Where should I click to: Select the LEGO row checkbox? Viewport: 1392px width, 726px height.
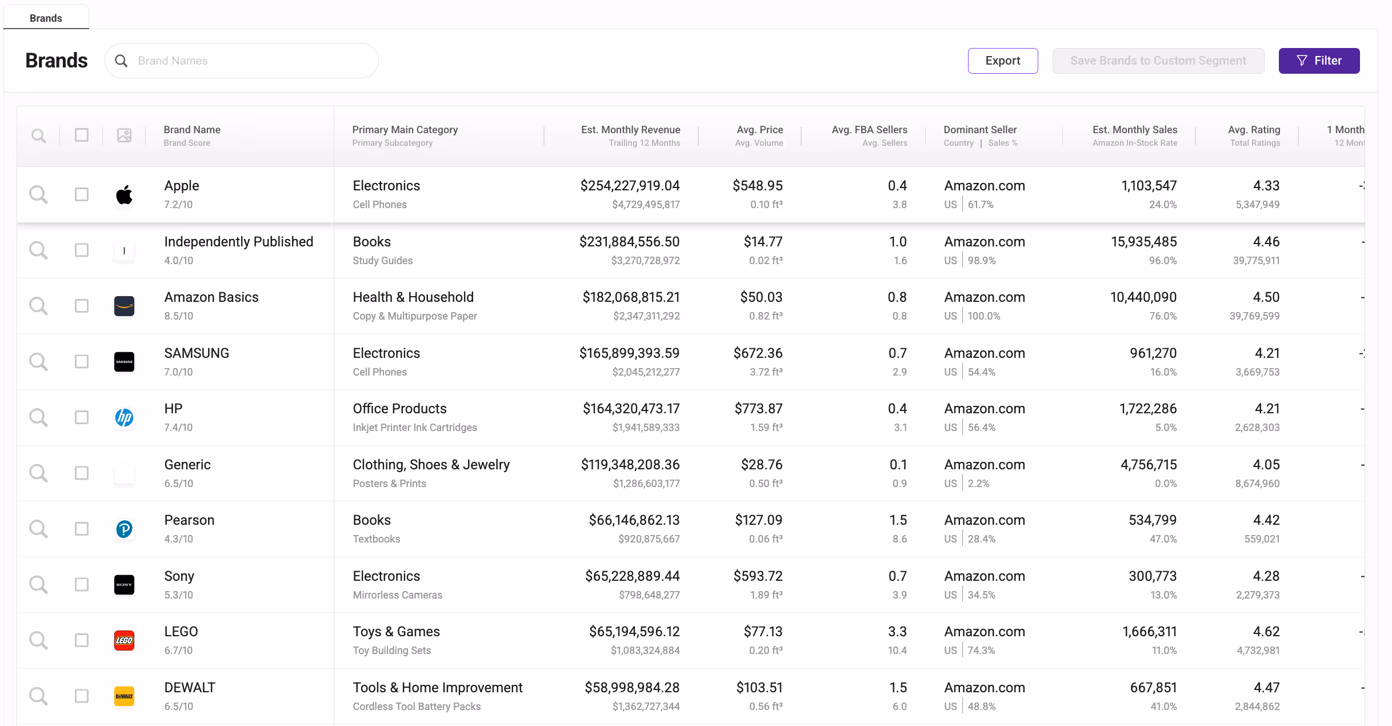(82, 640)
